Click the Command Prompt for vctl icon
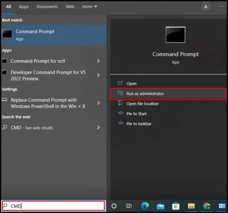 click(x=4, y=61)
